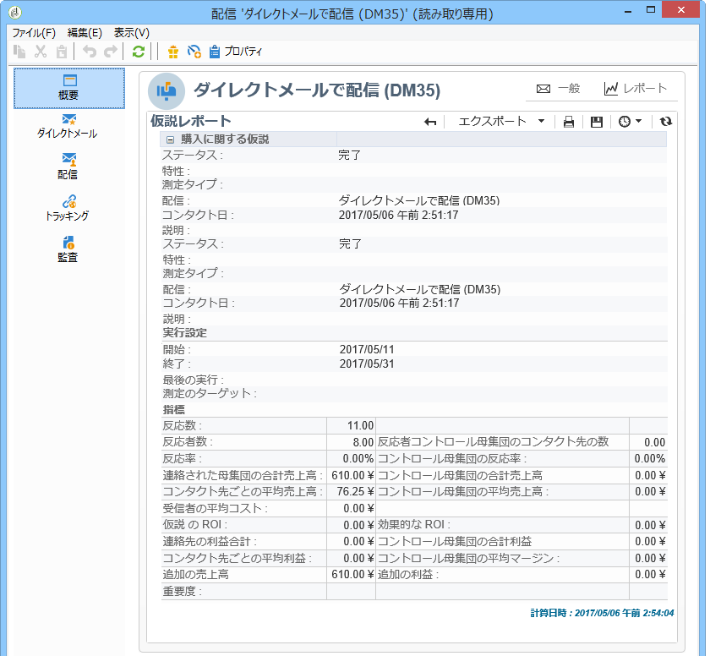
Task: Click 追加の売上高 value 610.00 ¥
Action: tap(352, 575)
